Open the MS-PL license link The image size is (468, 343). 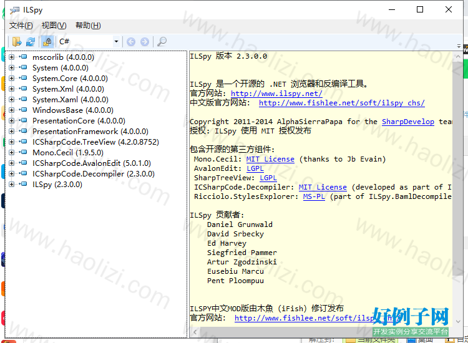point(314,196)
